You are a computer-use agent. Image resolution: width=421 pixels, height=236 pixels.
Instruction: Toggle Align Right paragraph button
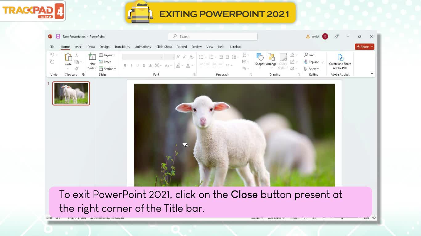click(x=214, y=65)
